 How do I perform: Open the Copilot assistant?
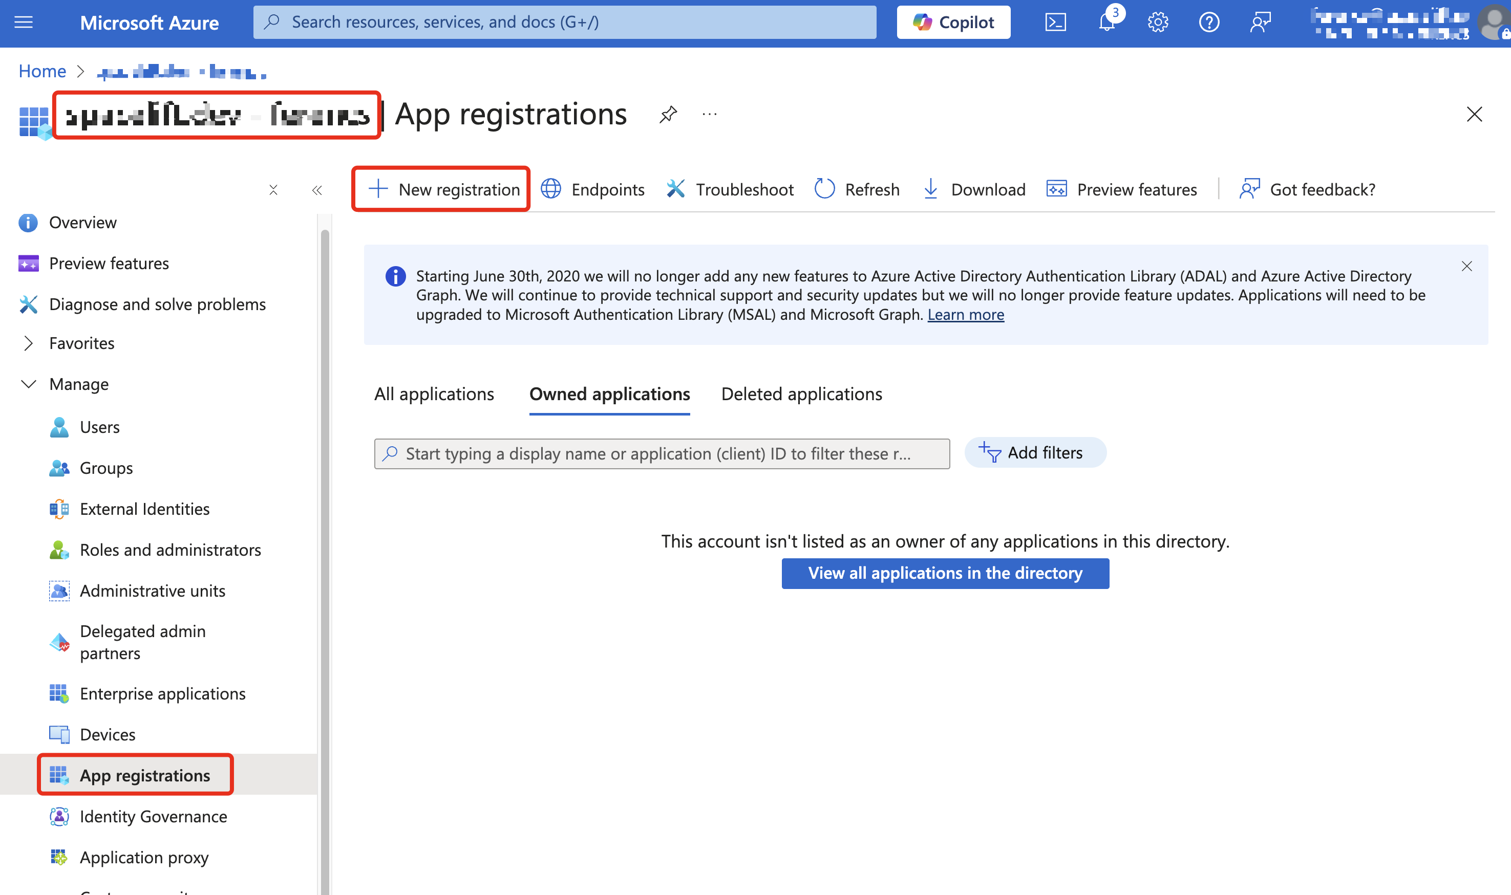(953, 21)
